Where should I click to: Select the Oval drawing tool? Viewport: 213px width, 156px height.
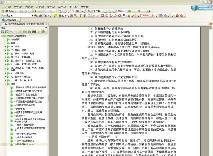[x=106, y=16]
